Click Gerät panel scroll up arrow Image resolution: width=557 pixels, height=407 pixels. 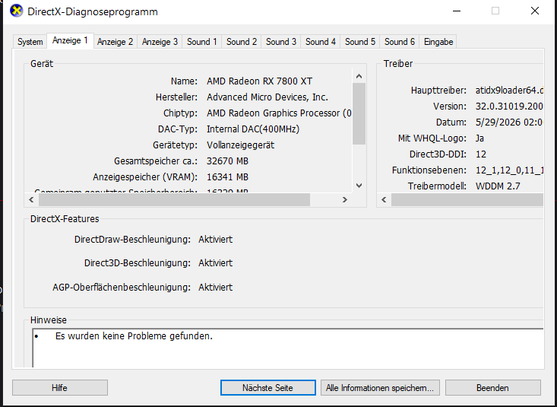coord(359,76)
